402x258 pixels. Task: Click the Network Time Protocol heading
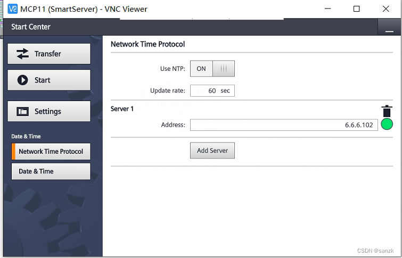pyautogui.click(x=147, y=44)
